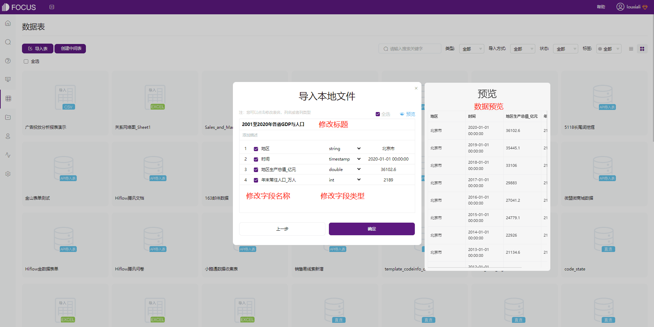This screenshot has width=654, height=327.
Task: Click the 2189 sample value cell
Action: tap(388, 180)
